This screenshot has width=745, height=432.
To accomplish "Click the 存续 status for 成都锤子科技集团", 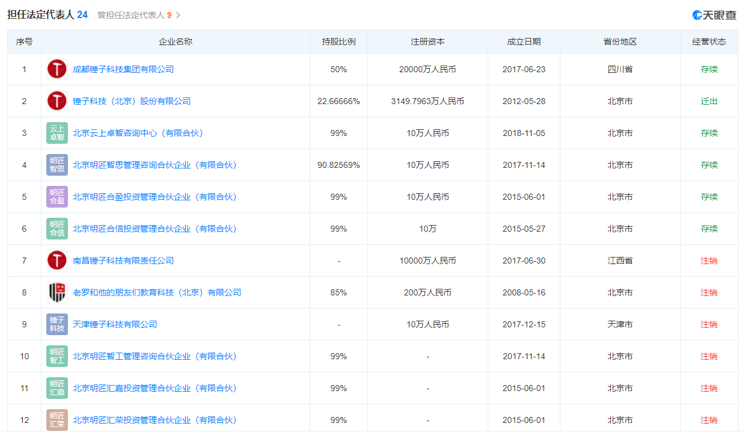I will tap(709, 69).
